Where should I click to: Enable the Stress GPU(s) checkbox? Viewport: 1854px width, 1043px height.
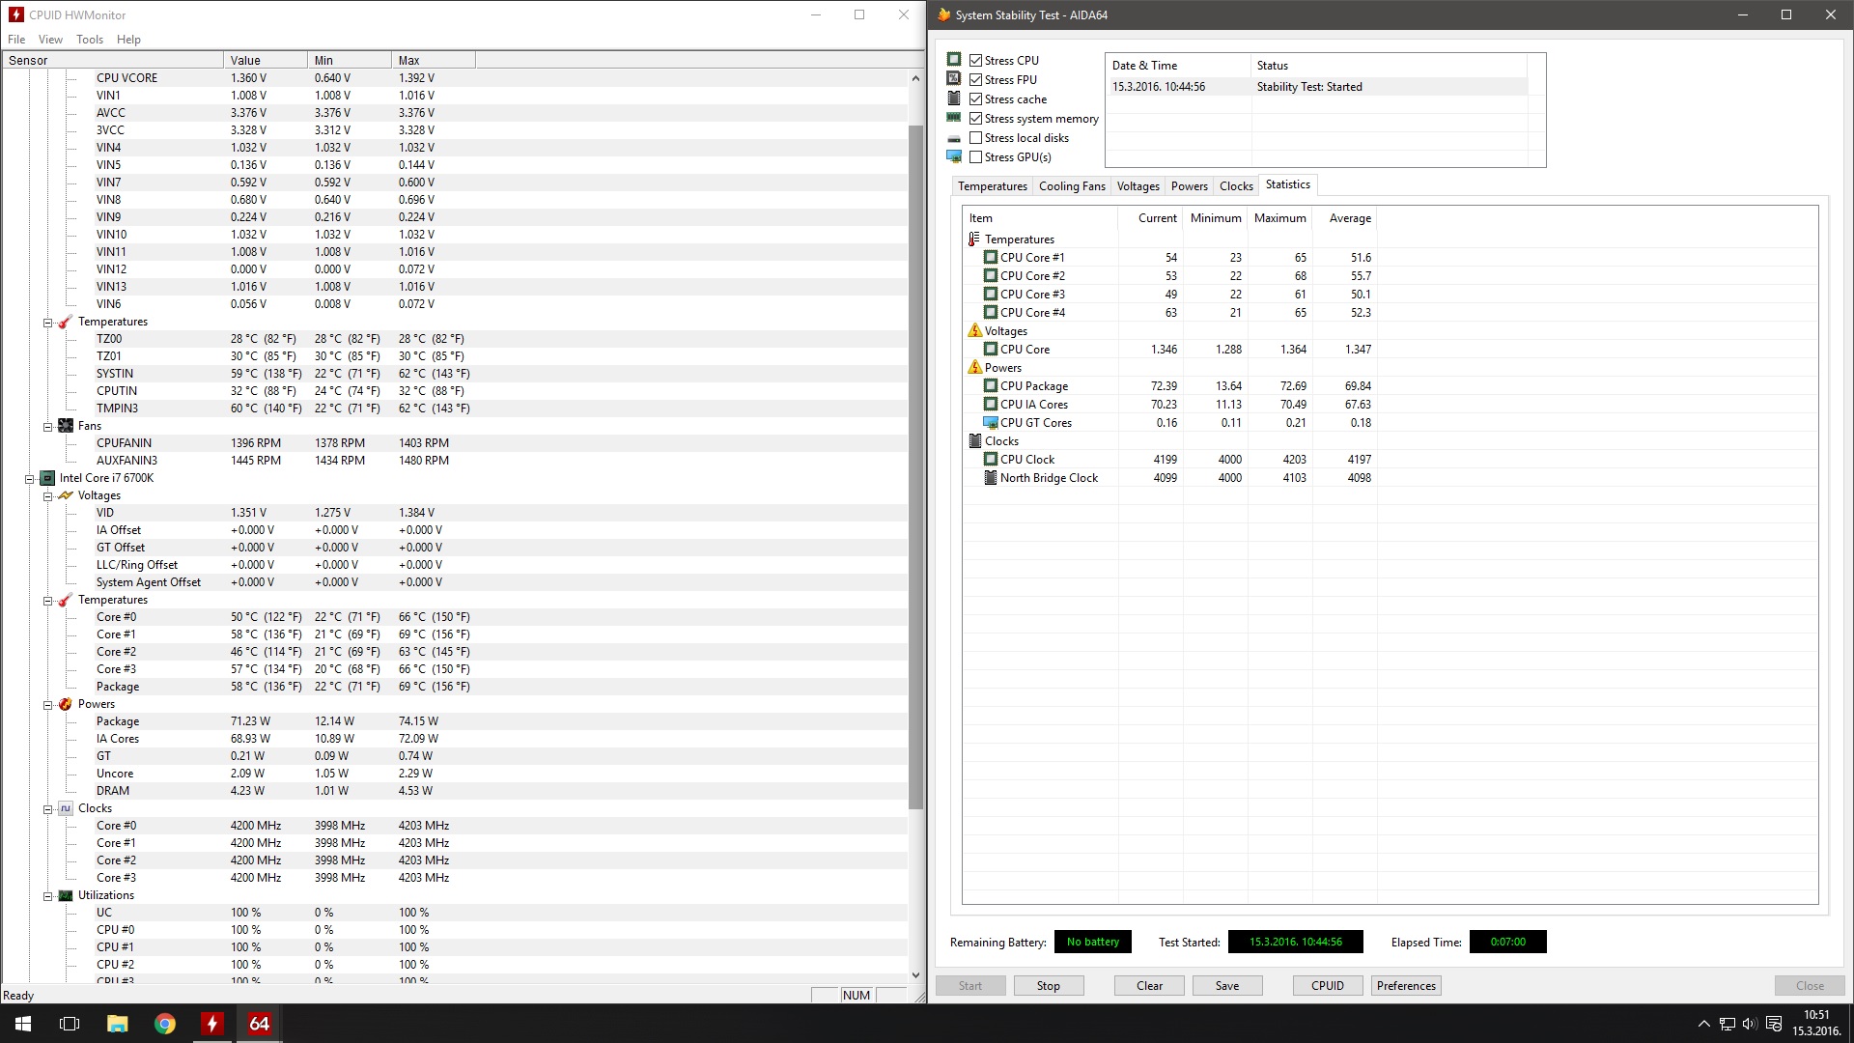pyautogui.click(x=975, y=157)
